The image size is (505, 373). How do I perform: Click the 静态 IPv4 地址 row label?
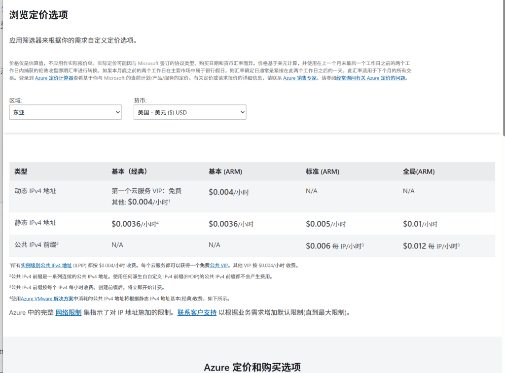(x=36, y=223)
